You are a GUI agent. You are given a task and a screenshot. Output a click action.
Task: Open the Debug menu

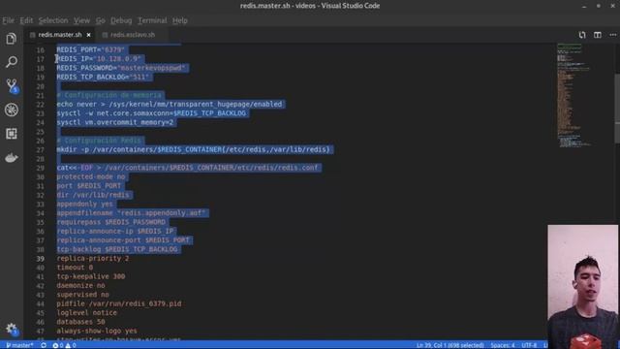point(121,20)
